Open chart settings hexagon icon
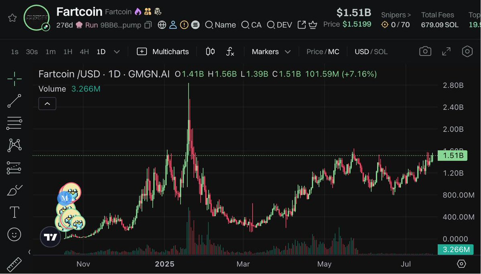Screen dimensions: 481x274 (467, 51)
